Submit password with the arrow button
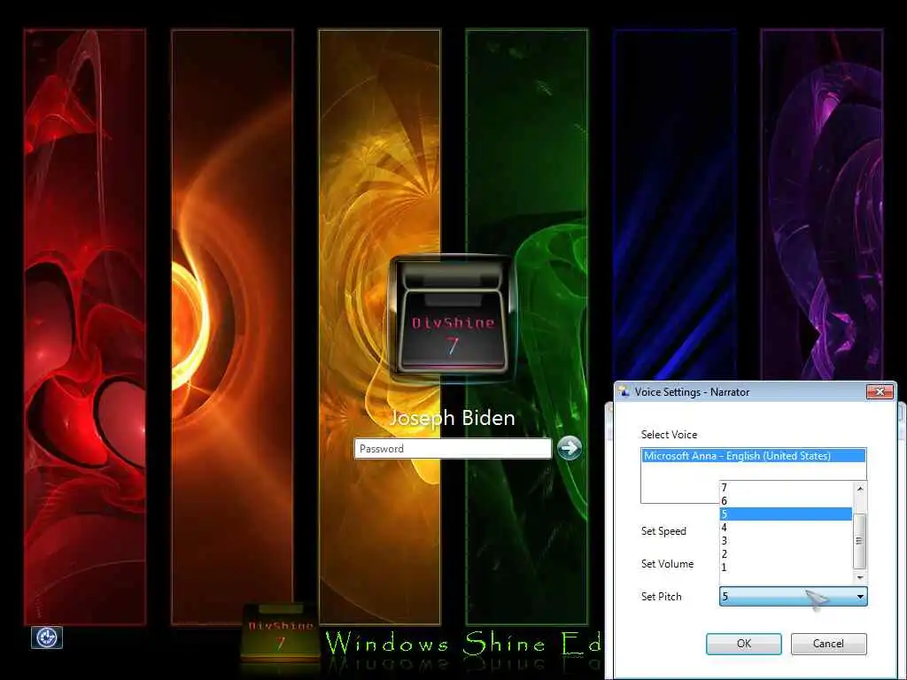 click(x=570, y=448)
